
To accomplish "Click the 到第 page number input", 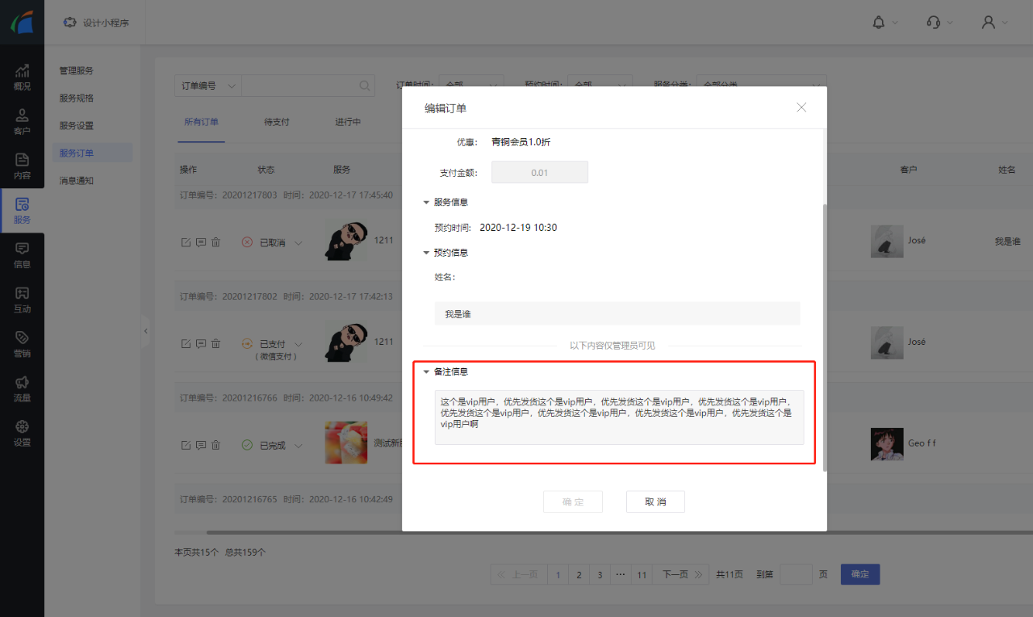I will point(797,574).
